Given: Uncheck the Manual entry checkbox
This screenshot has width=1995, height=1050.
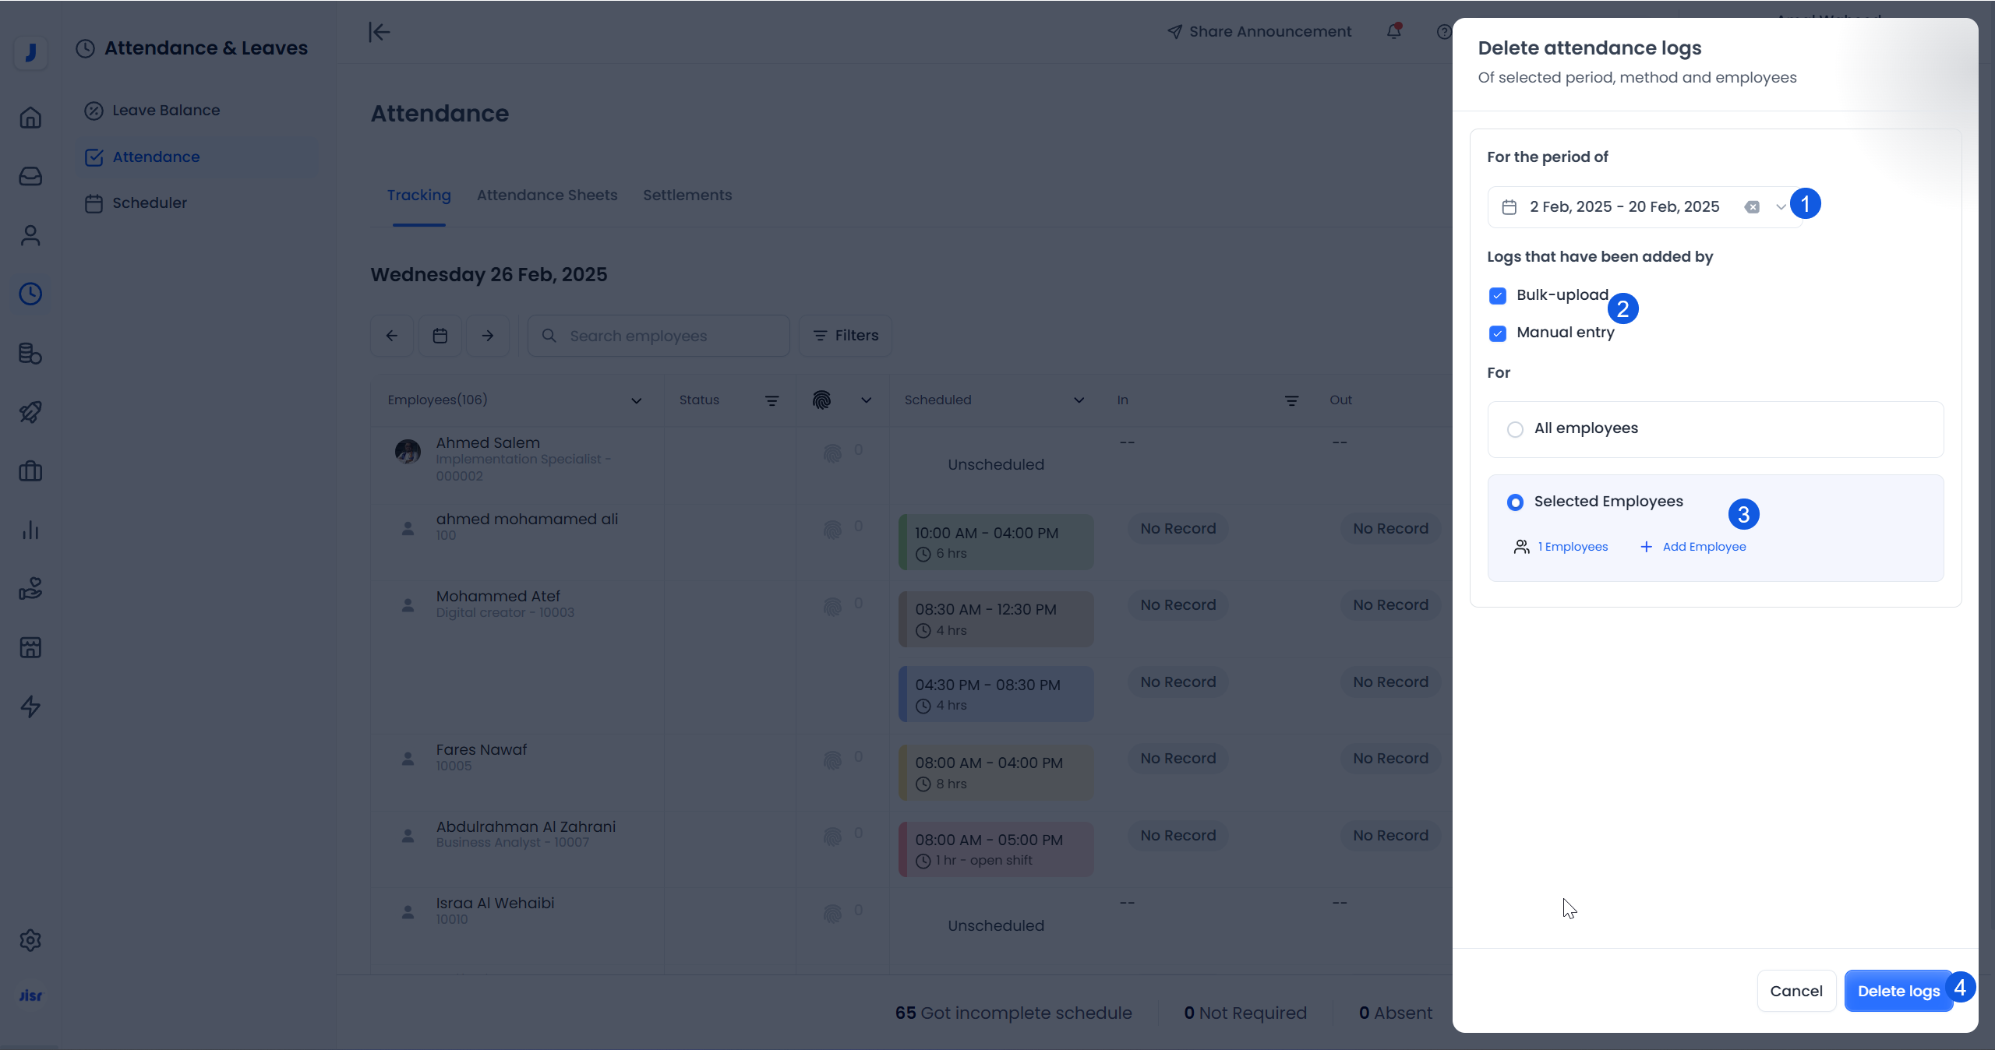Looking at the screenshot, I should click(1497, 333).
